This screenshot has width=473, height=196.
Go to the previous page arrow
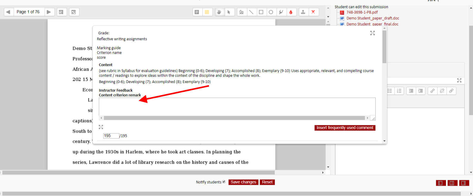tap(8, 12)
